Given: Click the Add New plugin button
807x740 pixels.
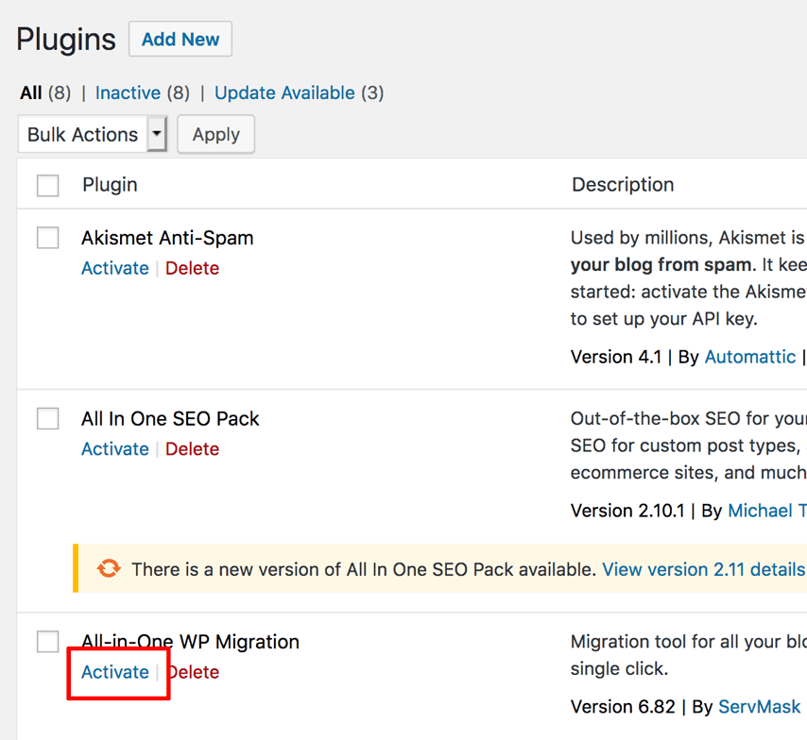Looking at the screenshot, I should click(180, 39).
